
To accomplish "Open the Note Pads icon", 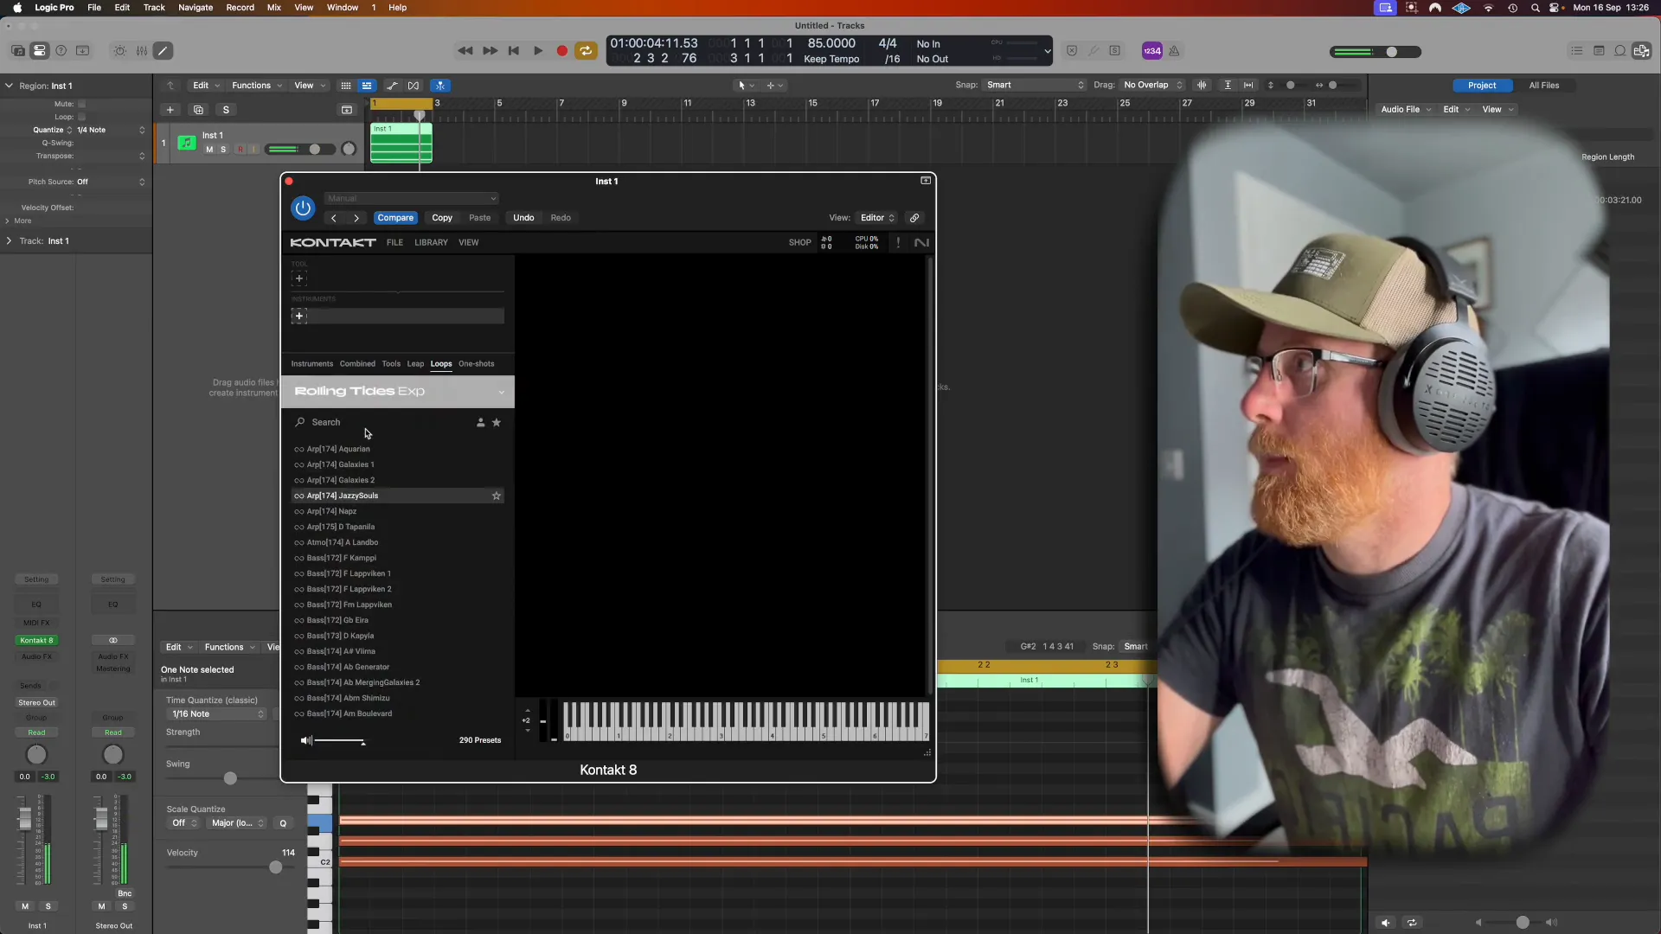I will click(x=1599, y=51).
